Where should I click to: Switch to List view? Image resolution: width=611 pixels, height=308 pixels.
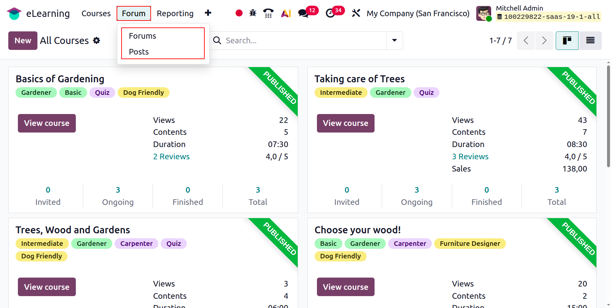click(x=590, y=41)
